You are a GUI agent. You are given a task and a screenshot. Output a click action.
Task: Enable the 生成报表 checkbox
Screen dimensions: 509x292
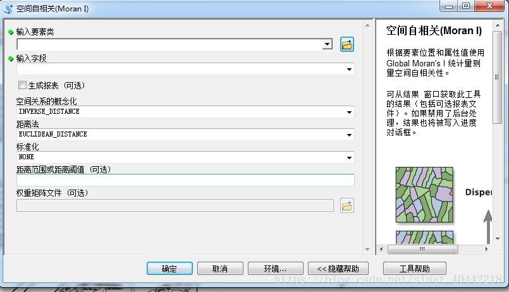[x=22, y=85]
